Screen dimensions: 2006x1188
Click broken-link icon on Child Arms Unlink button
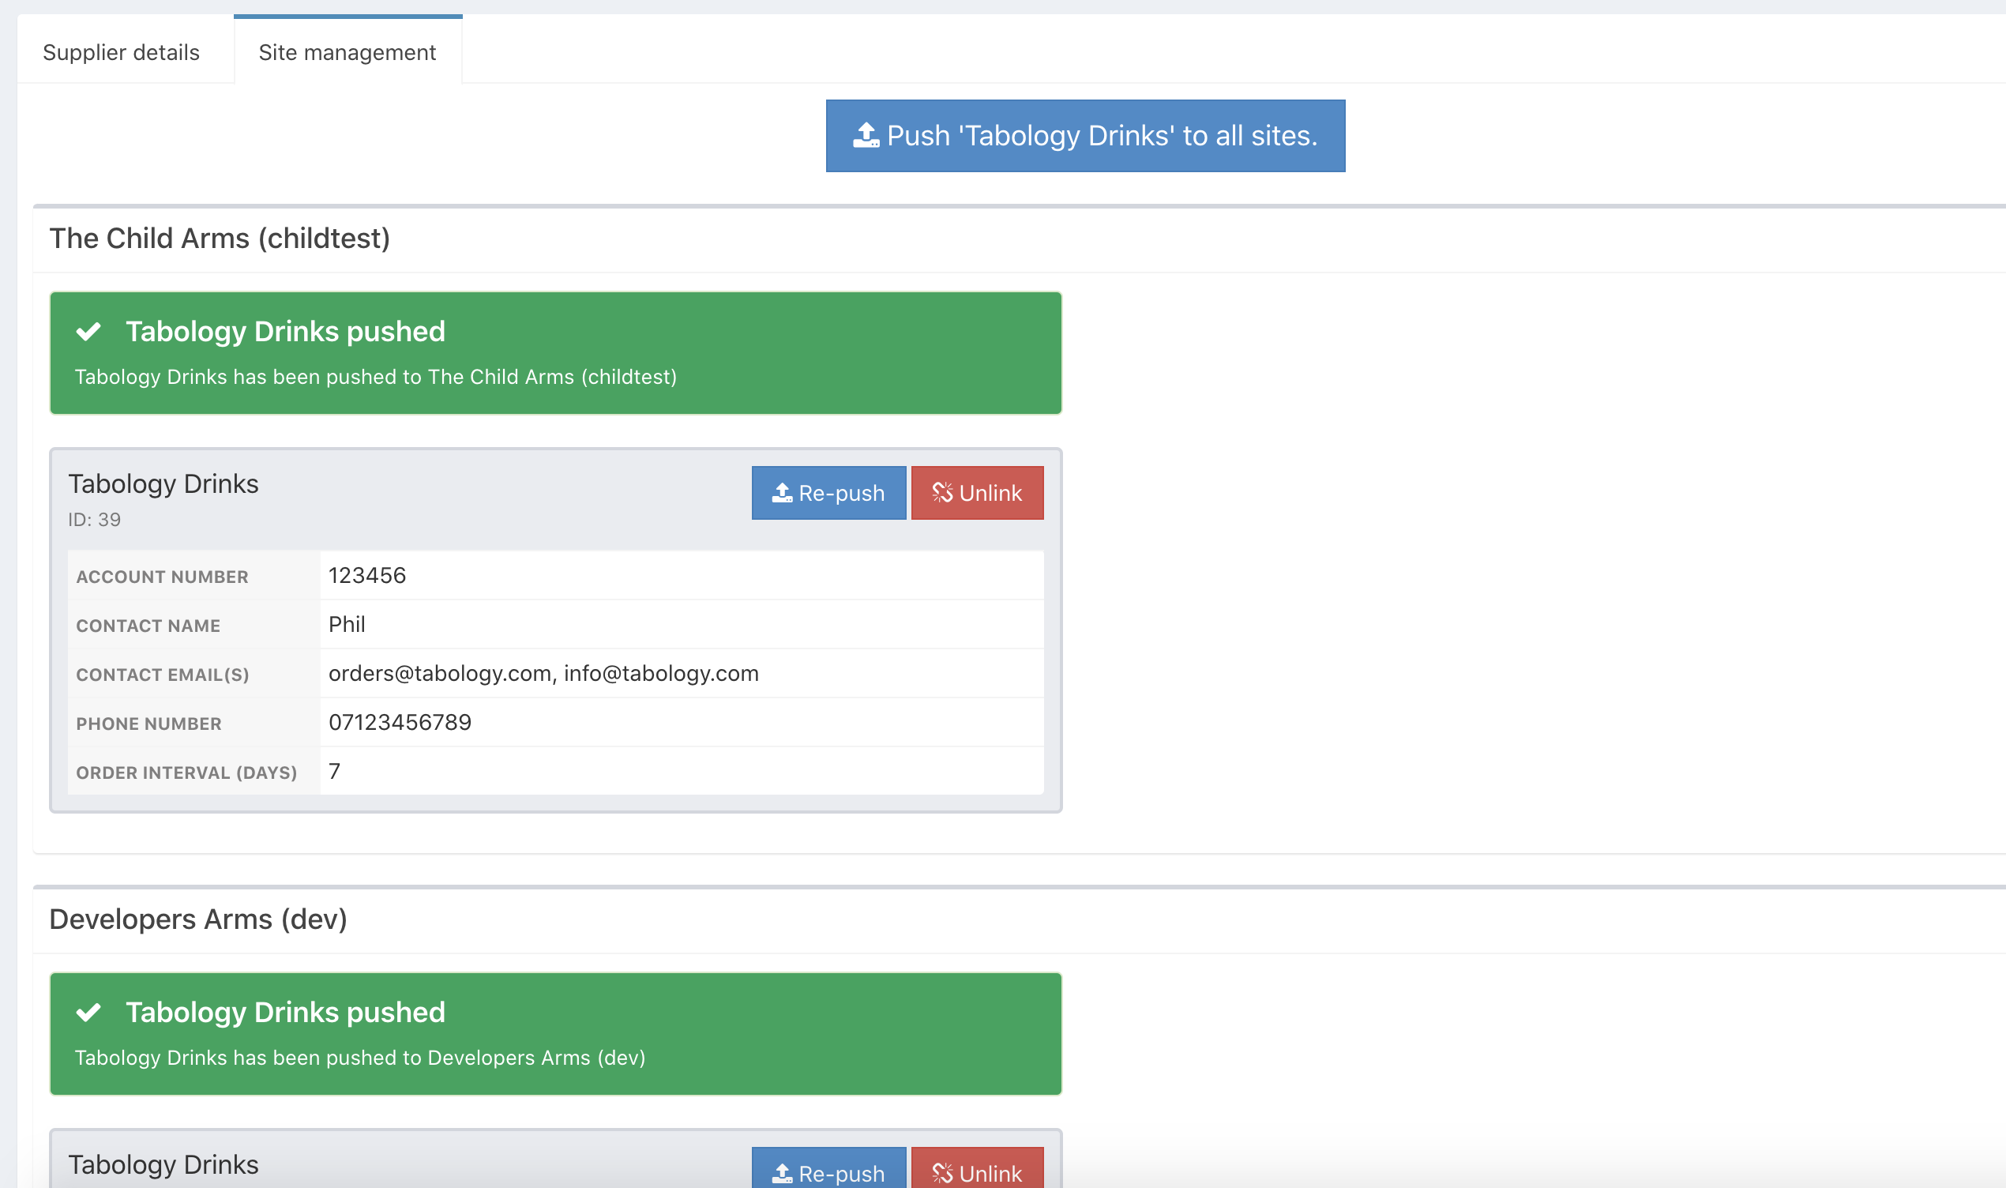pos(941,493)
